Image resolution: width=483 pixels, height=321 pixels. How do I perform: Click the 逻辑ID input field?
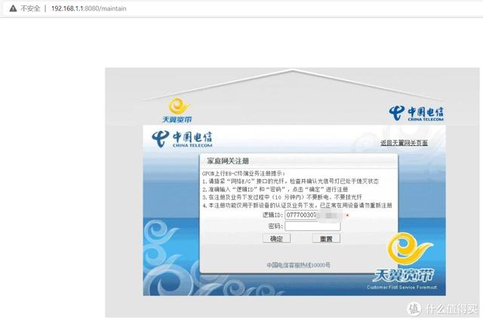314,215
